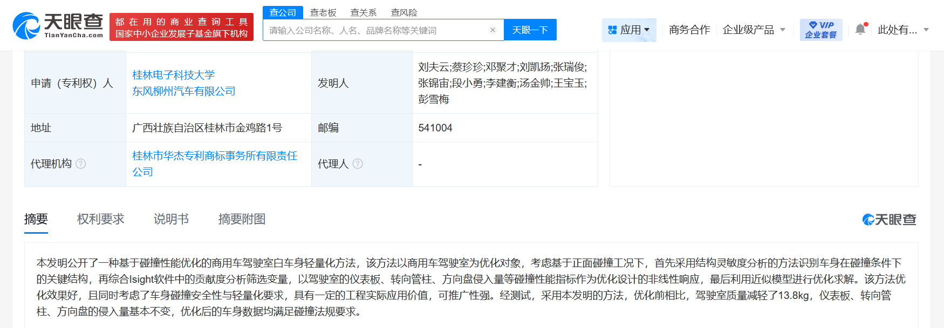Click the VIP 企业套餐 badge
The width and height of the screenshot is (944, 328).
821,30
